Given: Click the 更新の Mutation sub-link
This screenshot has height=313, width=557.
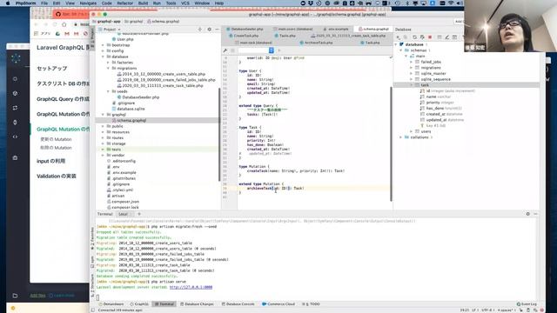Looking at the screenshot, I should (56, 139).
